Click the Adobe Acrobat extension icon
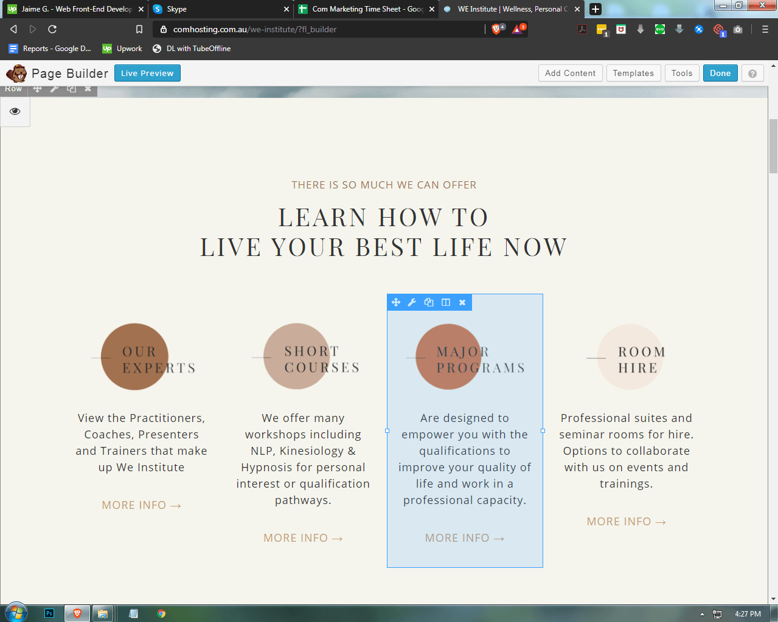 tap(582, 29)
